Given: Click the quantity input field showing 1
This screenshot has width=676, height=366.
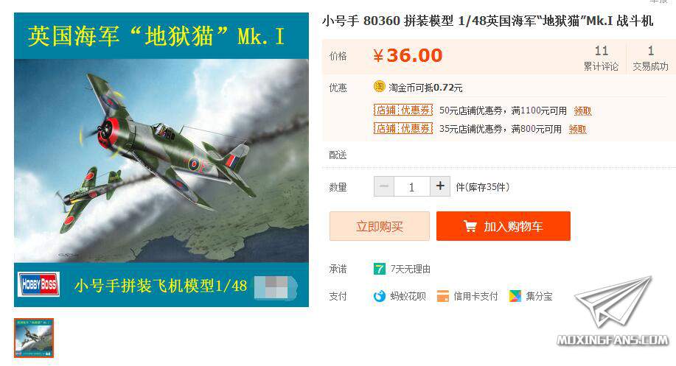Looking at the screenshot, I should pos(412,186).
